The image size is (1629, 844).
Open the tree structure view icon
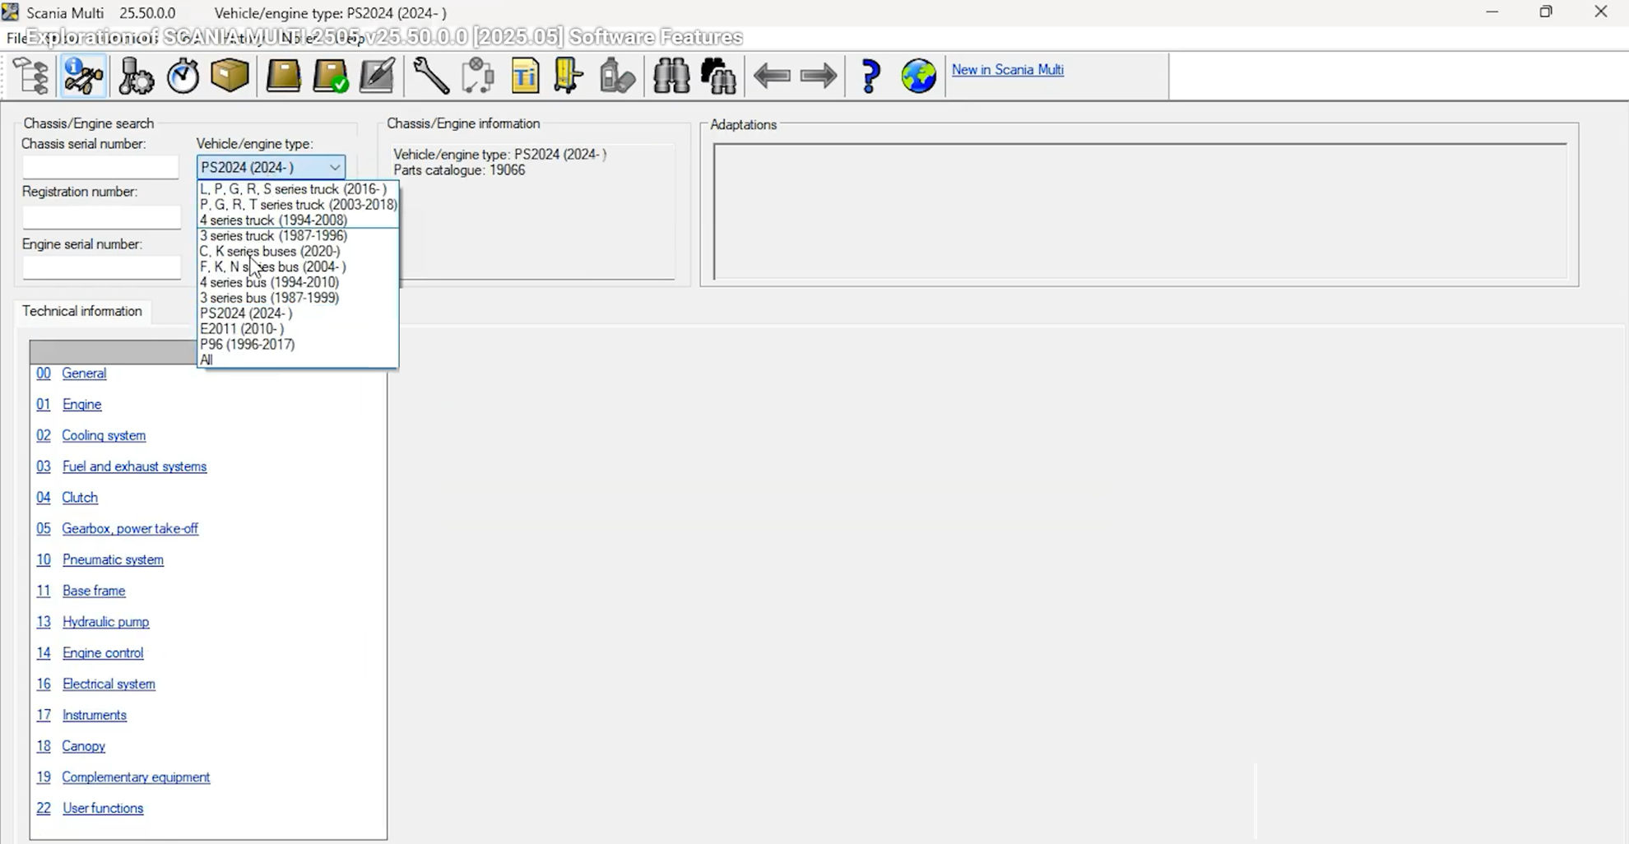click(x=32, y=77)
